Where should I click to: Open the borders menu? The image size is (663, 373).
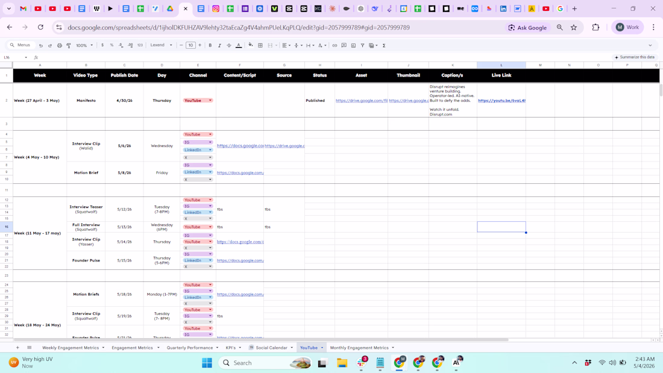click(260, 45)
